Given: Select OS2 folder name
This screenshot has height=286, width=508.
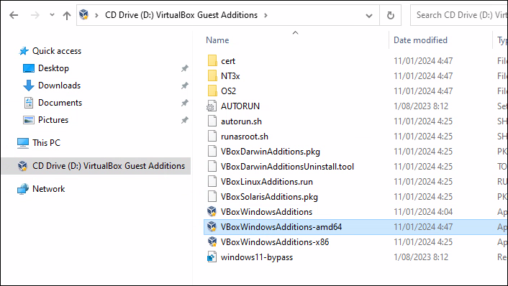Looking at the screenshot, I should (x=228, y=91).
